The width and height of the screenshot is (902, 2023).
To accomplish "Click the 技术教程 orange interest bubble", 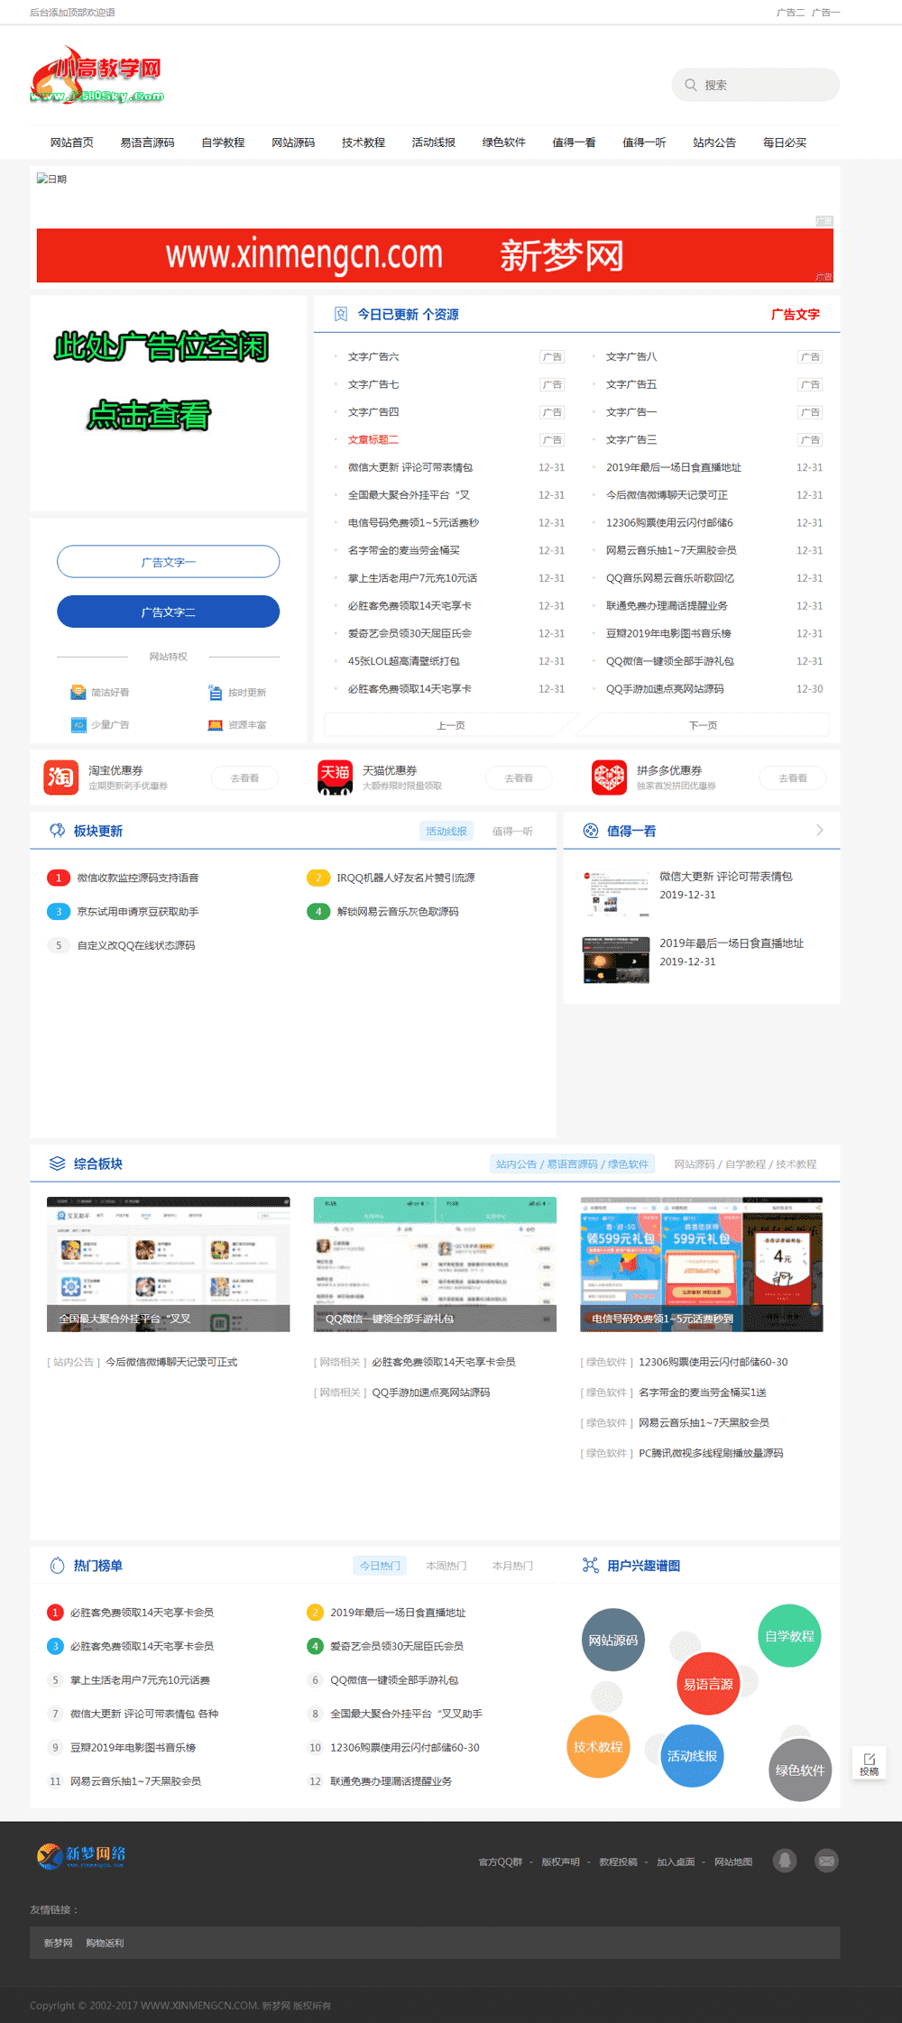I will pyautogui.click(x=598, y=1746).
